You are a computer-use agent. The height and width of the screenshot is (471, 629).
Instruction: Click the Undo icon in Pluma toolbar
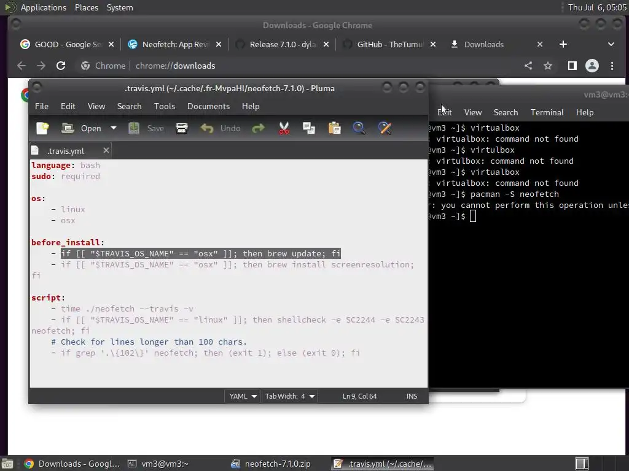tap(207, 128)
